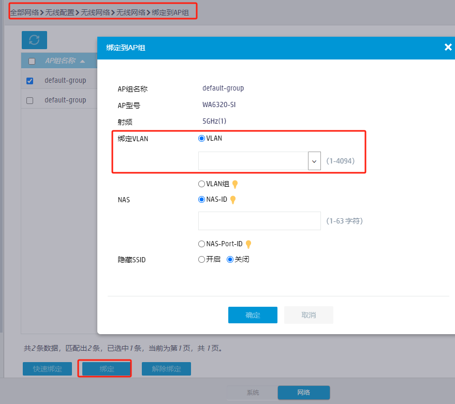
Task: Enable hidden SSID with 开启
Action: [x=201, y=259]
